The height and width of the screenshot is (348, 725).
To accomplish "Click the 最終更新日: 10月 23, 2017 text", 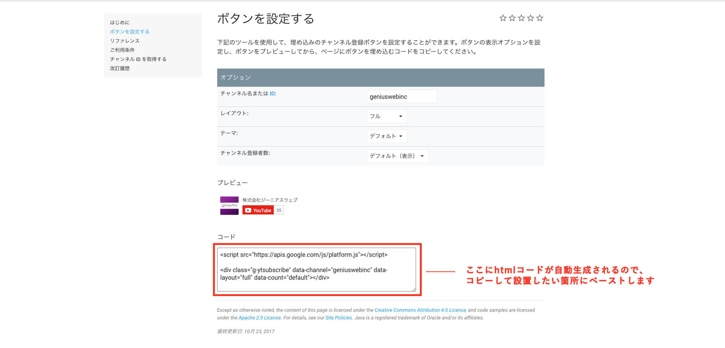I will click(246, 331).
